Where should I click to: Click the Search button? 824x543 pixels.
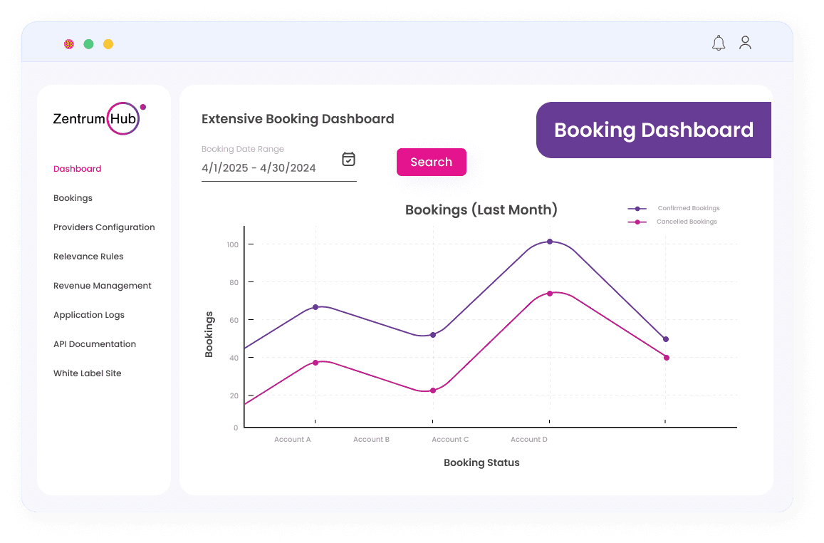coord(432,162)
